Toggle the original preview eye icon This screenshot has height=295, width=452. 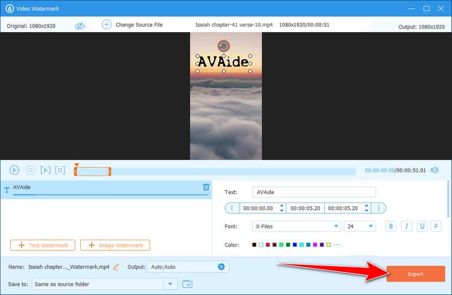[80, 26]
